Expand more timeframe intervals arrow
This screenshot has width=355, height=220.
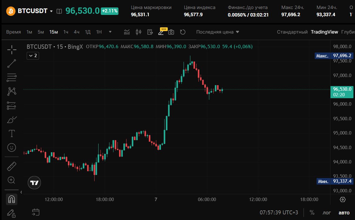pos(110,32)
